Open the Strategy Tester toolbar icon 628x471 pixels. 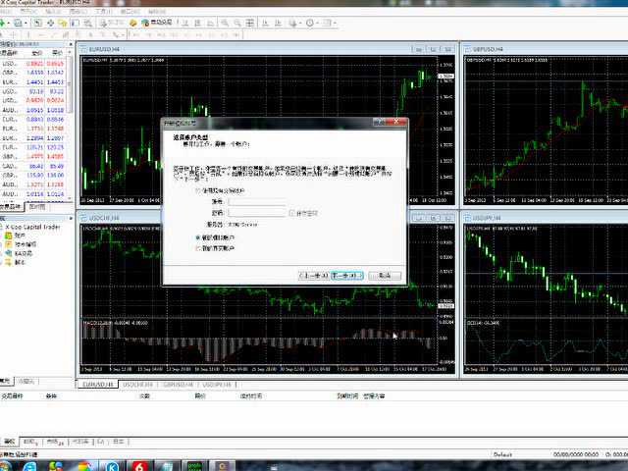point(88,24)
